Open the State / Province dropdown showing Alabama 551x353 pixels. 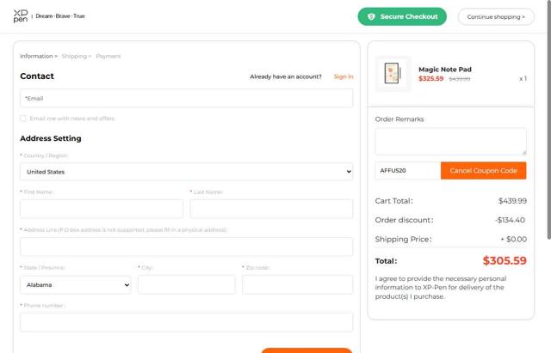click(x=76, y=284)
